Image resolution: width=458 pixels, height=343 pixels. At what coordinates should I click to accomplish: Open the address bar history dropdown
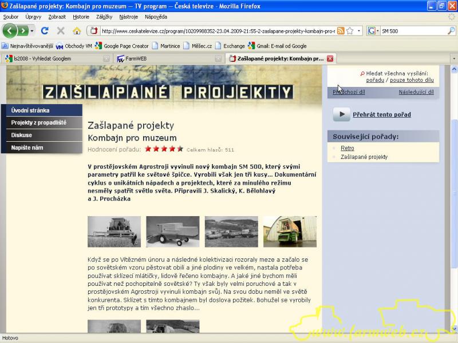(x=359, y=31)
